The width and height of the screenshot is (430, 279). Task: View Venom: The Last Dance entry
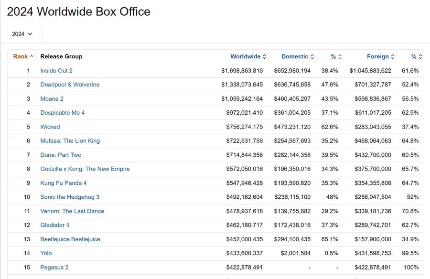(x=72, y=211)
